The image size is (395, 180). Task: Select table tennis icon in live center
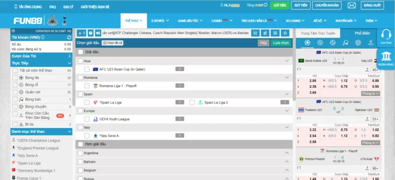pos(345,42)
